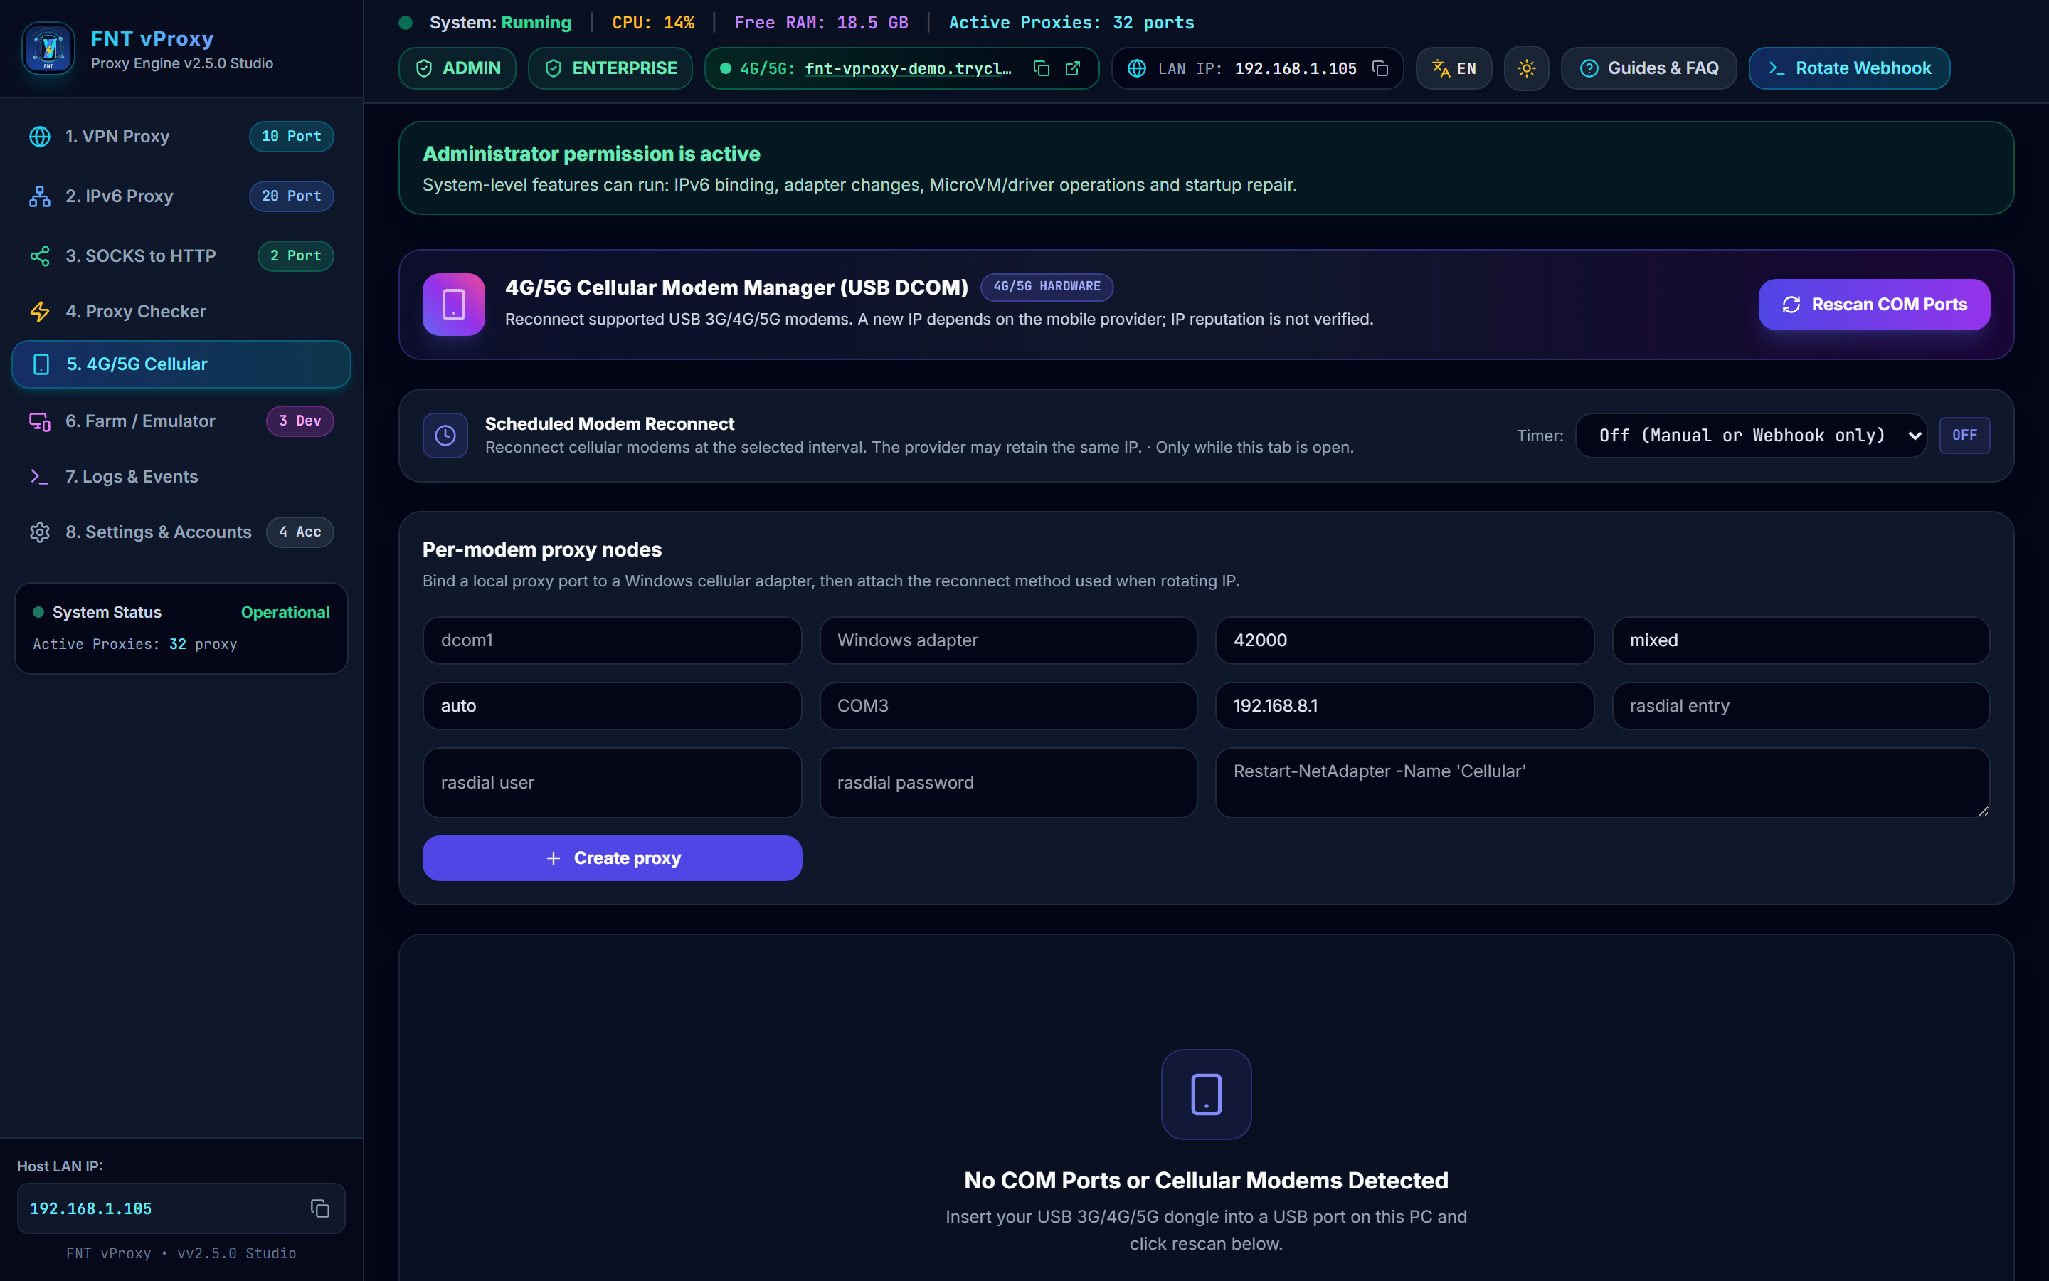Viewport: 2049px width, 1281px height.
Task: Click the Settings gear icon
Action: pyautogui.click(x=40, y=532)
